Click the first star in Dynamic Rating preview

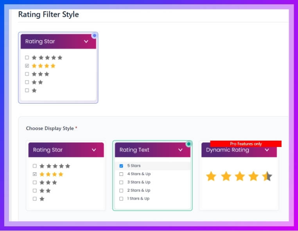point(211,177)
